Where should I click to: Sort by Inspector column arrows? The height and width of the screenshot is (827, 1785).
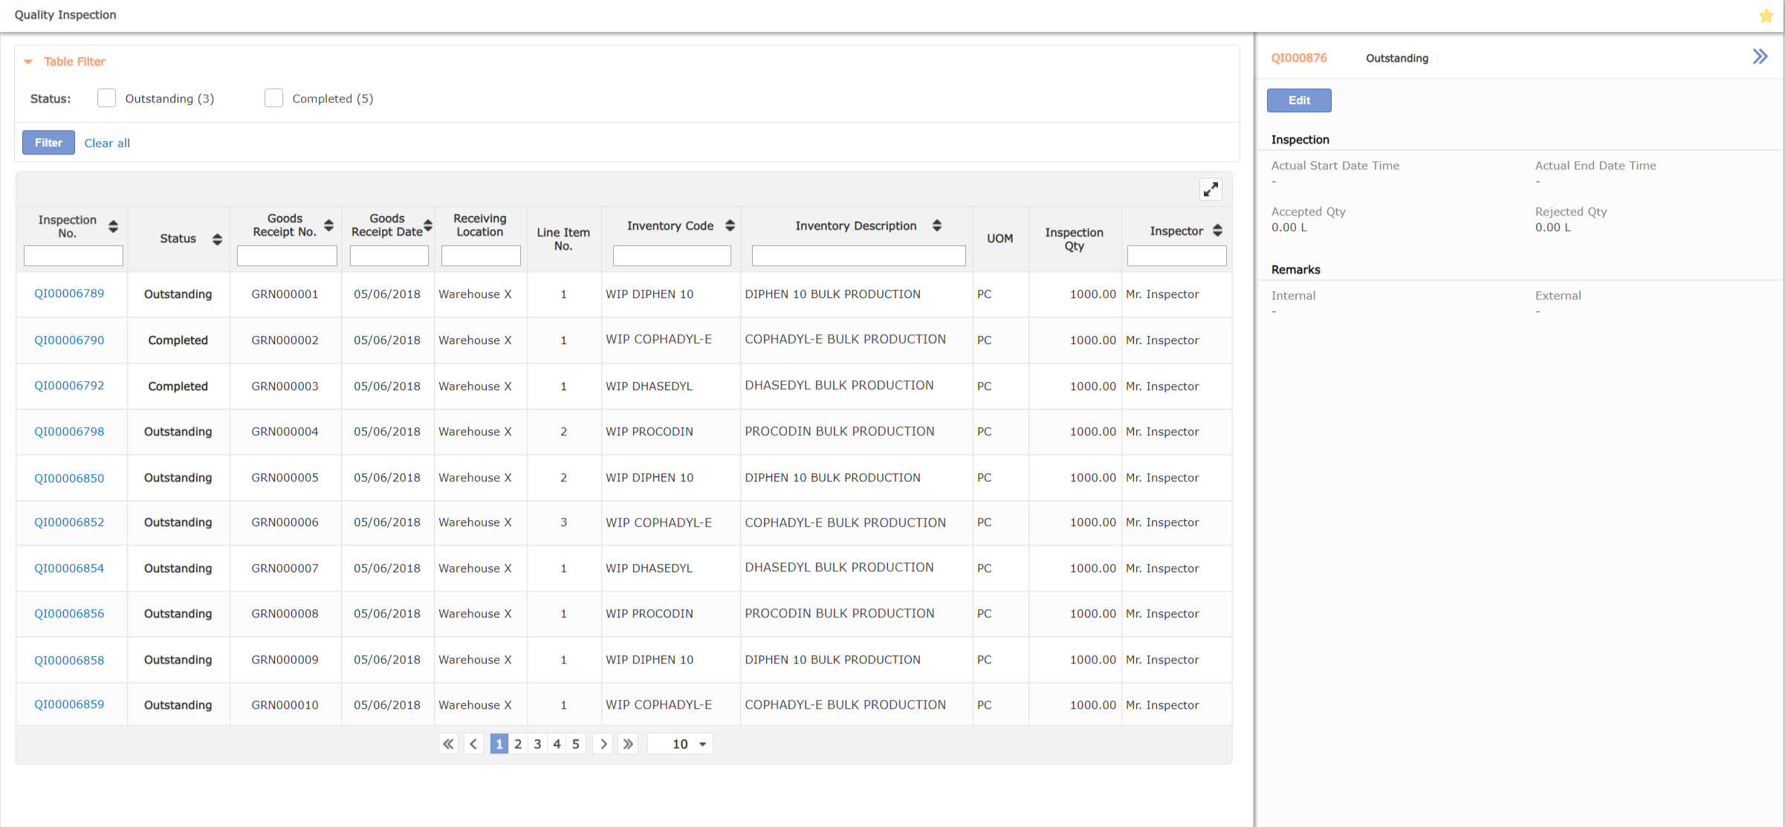coord(1217,231)
